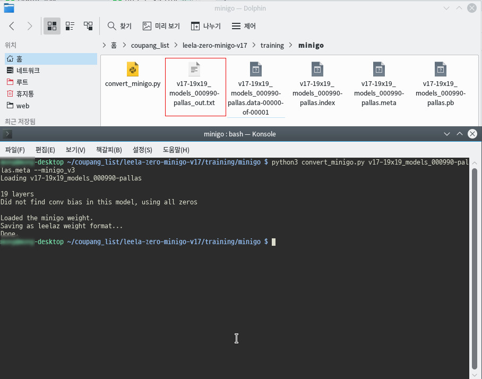Click coupang_list in breadcrumb path
Screen dimensions: 482x379
point(150,46)
